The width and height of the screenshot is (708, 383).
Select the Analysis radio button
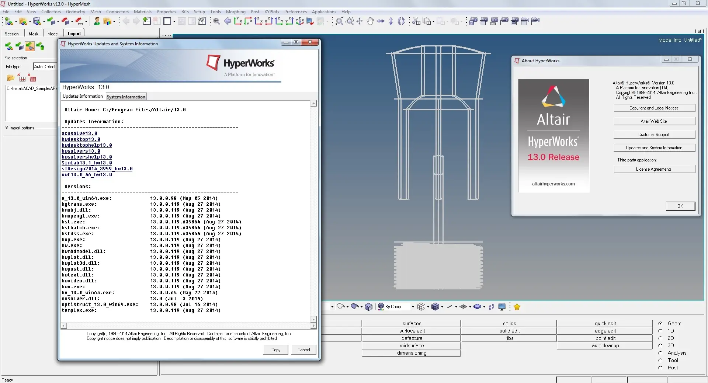tap(660, 353)
